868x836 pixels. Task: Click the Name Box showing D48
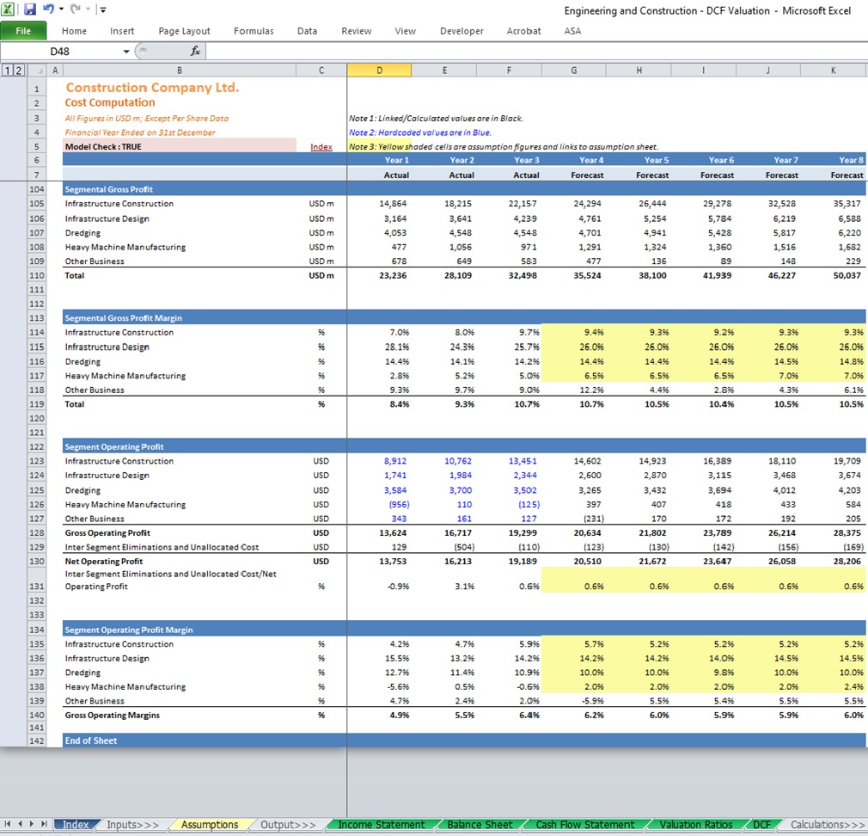pyautogui.click(x=60, y=52)
